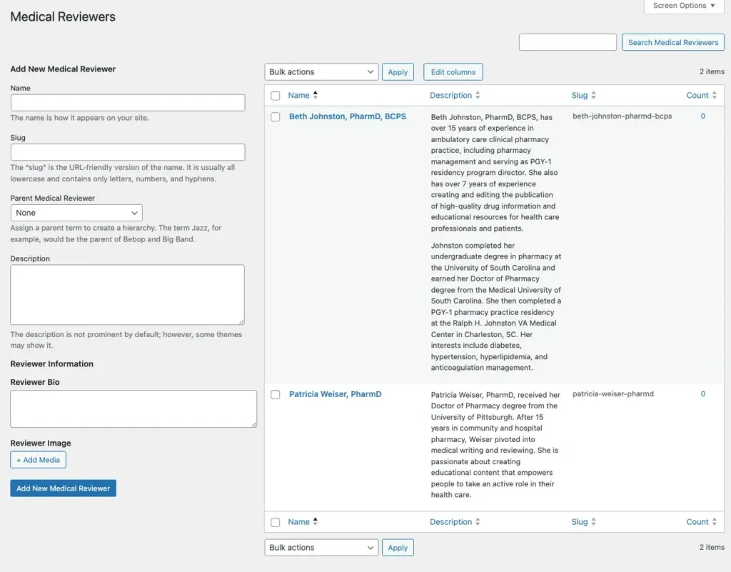The image size is (731, 572).
Task: Click sort arrows beside bottom Description header
Action: [x=478, y=522]
